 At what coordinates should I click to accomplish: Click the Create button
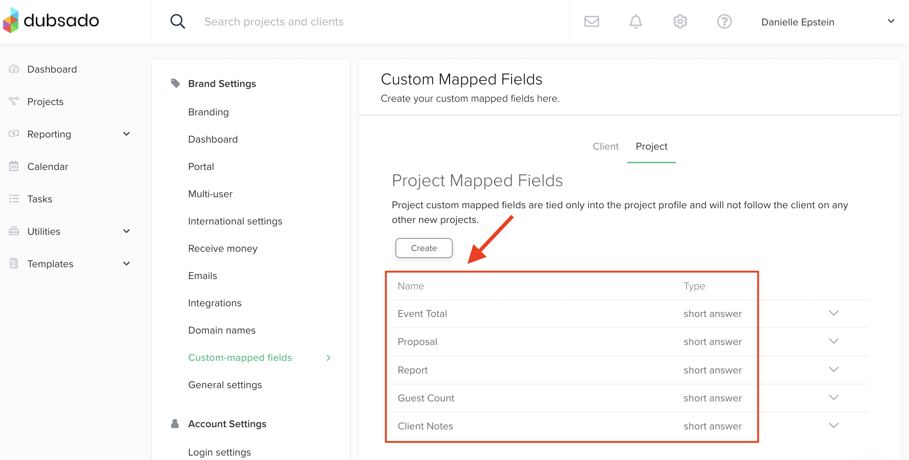pos(424,248)
